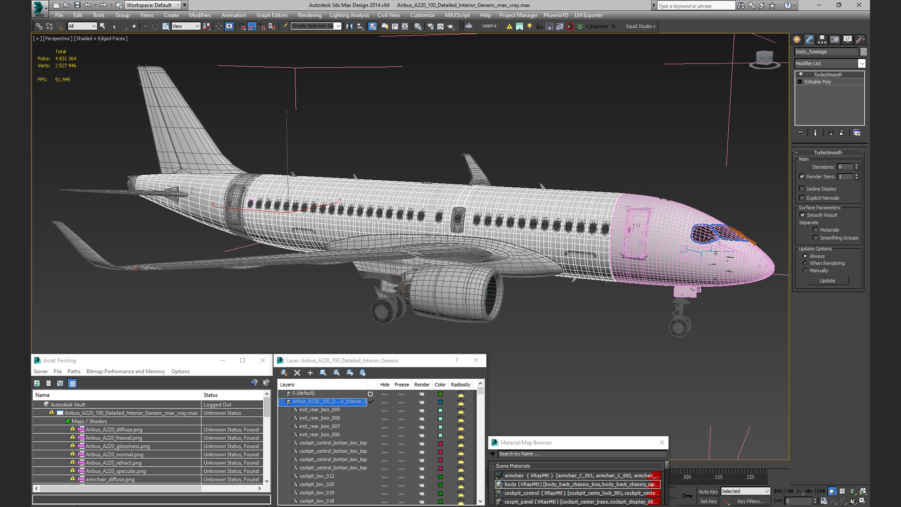Enable Separate by Materials checkbox
Screen dimensions: 901x507
[816, 230]
